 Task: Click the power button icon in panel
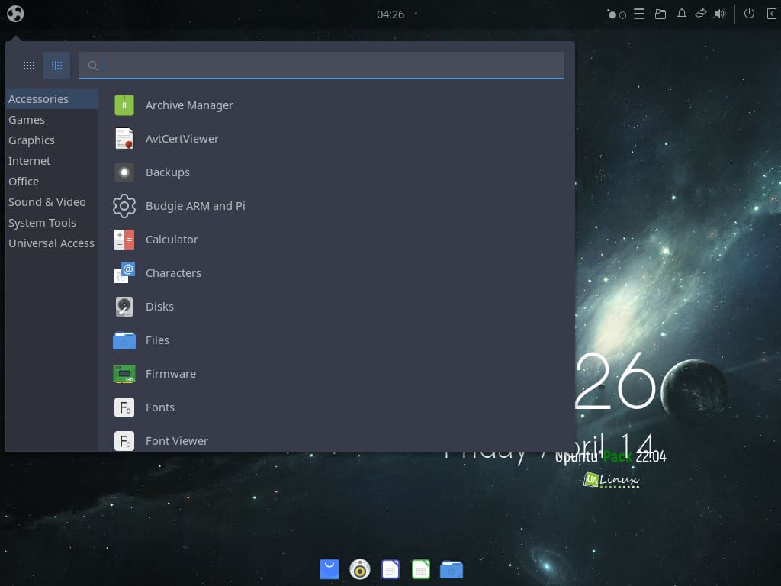(749, 14)
